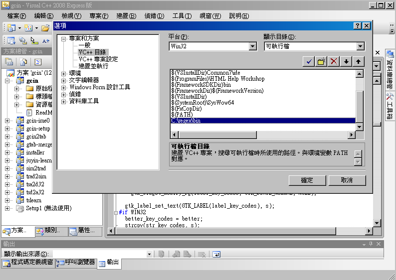Expand the 文字編輯器 tree node

click(x=64, y=80)
